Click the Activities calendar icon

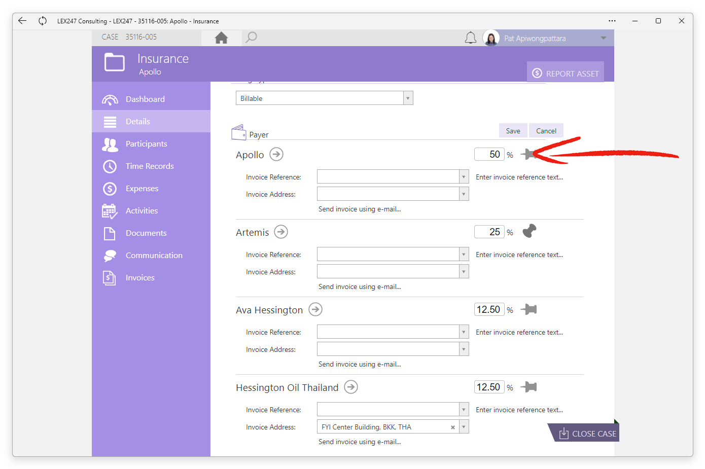pyautogui.click(x=110, y=211)
